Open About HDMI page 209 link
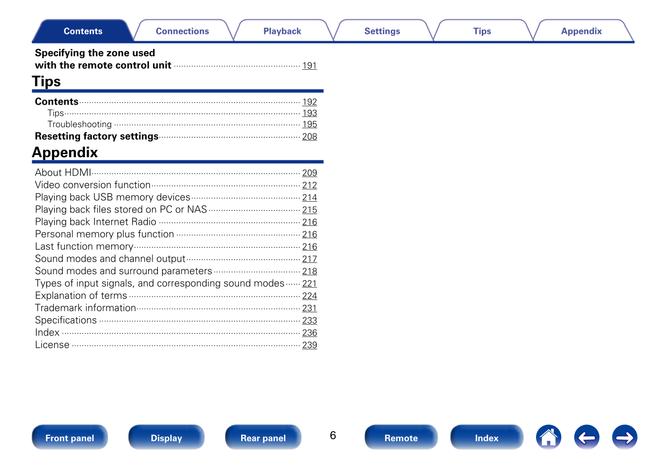The image size is (666, 469). click(x=309, y=173)
